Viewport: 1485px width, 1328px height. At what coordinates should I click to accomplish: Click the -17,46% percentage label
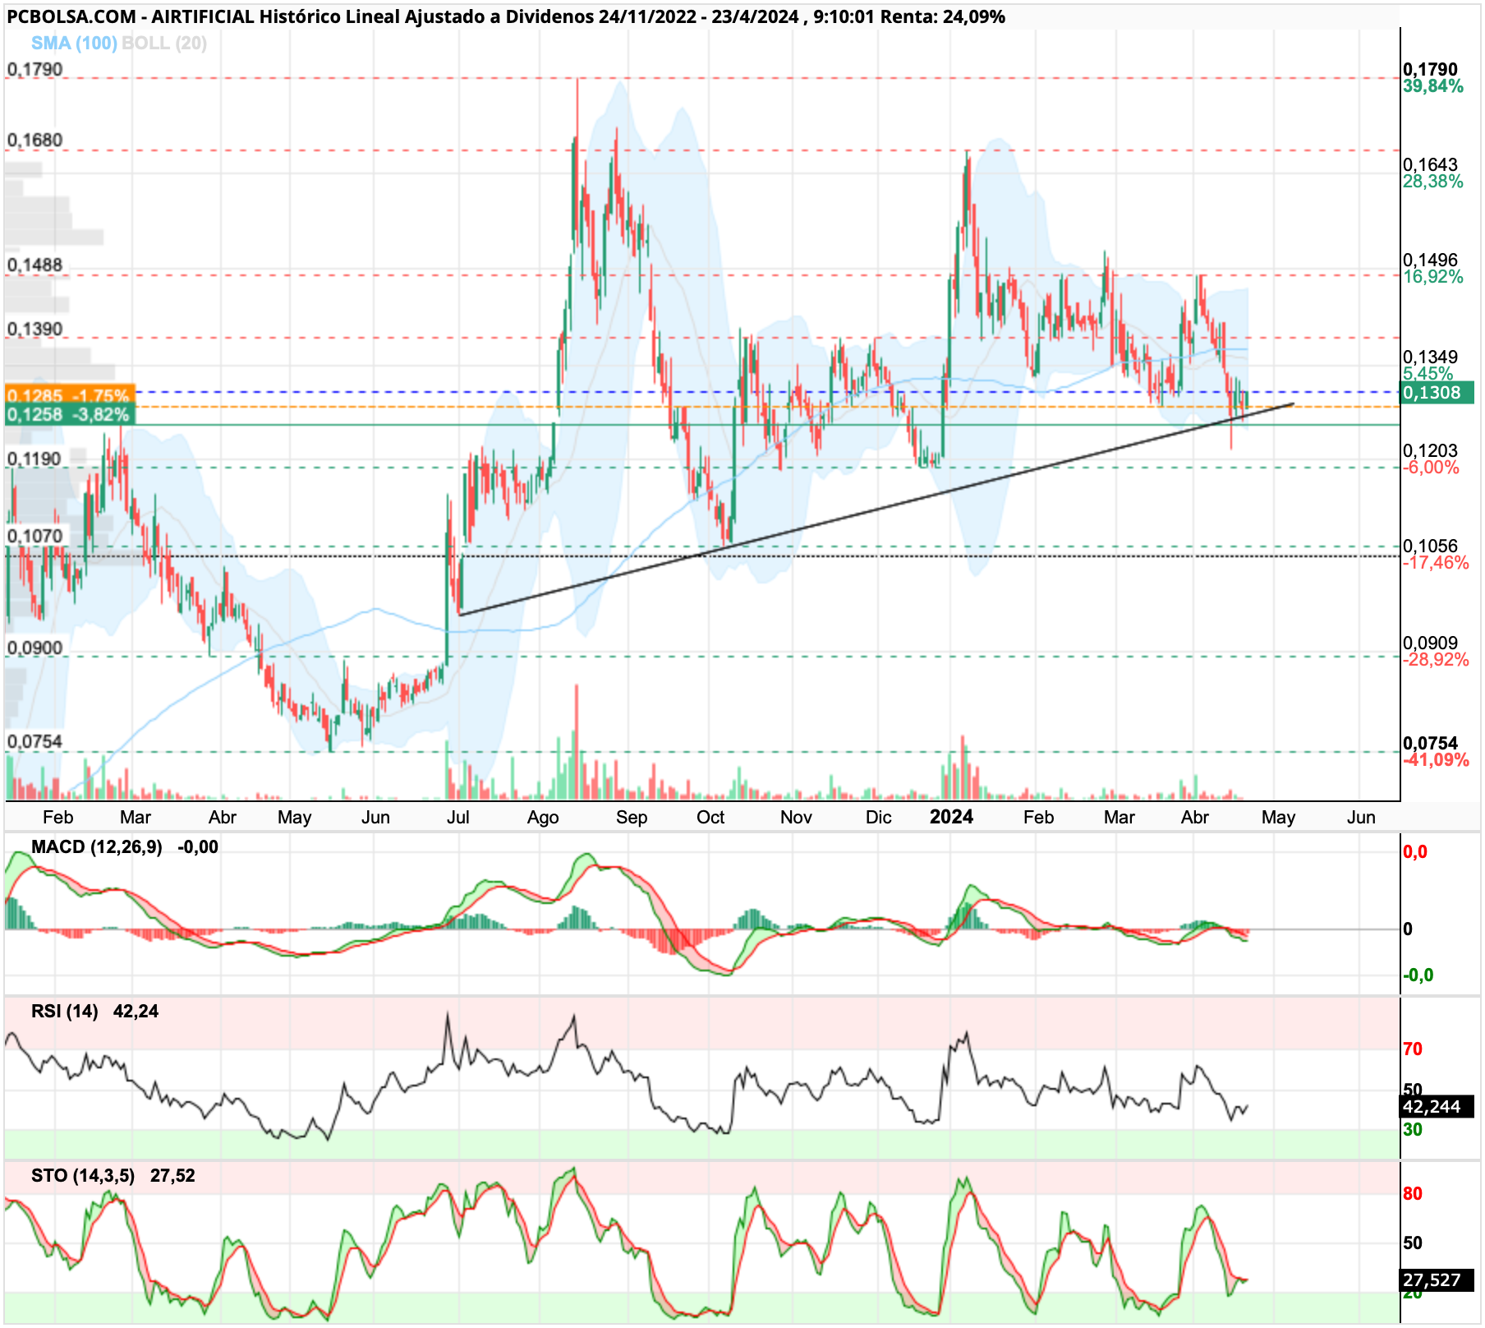(1435, 562)
